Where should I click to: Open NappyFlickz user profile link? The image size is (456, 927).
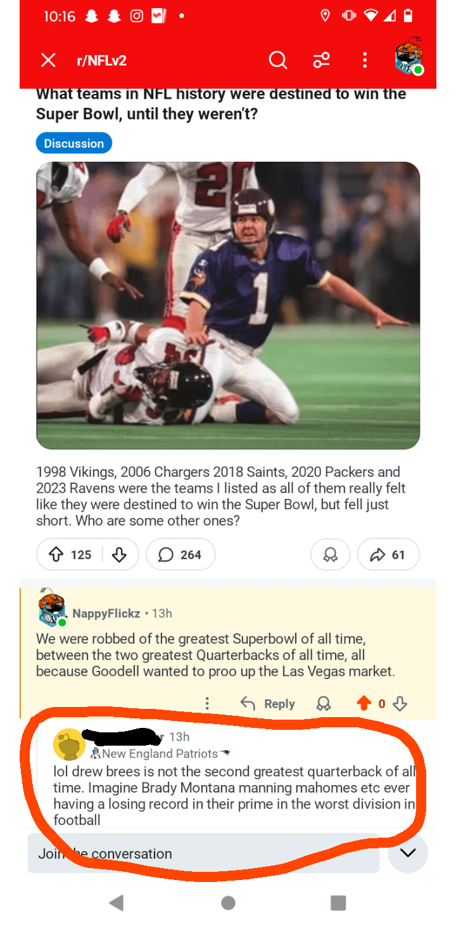point(106,613)
